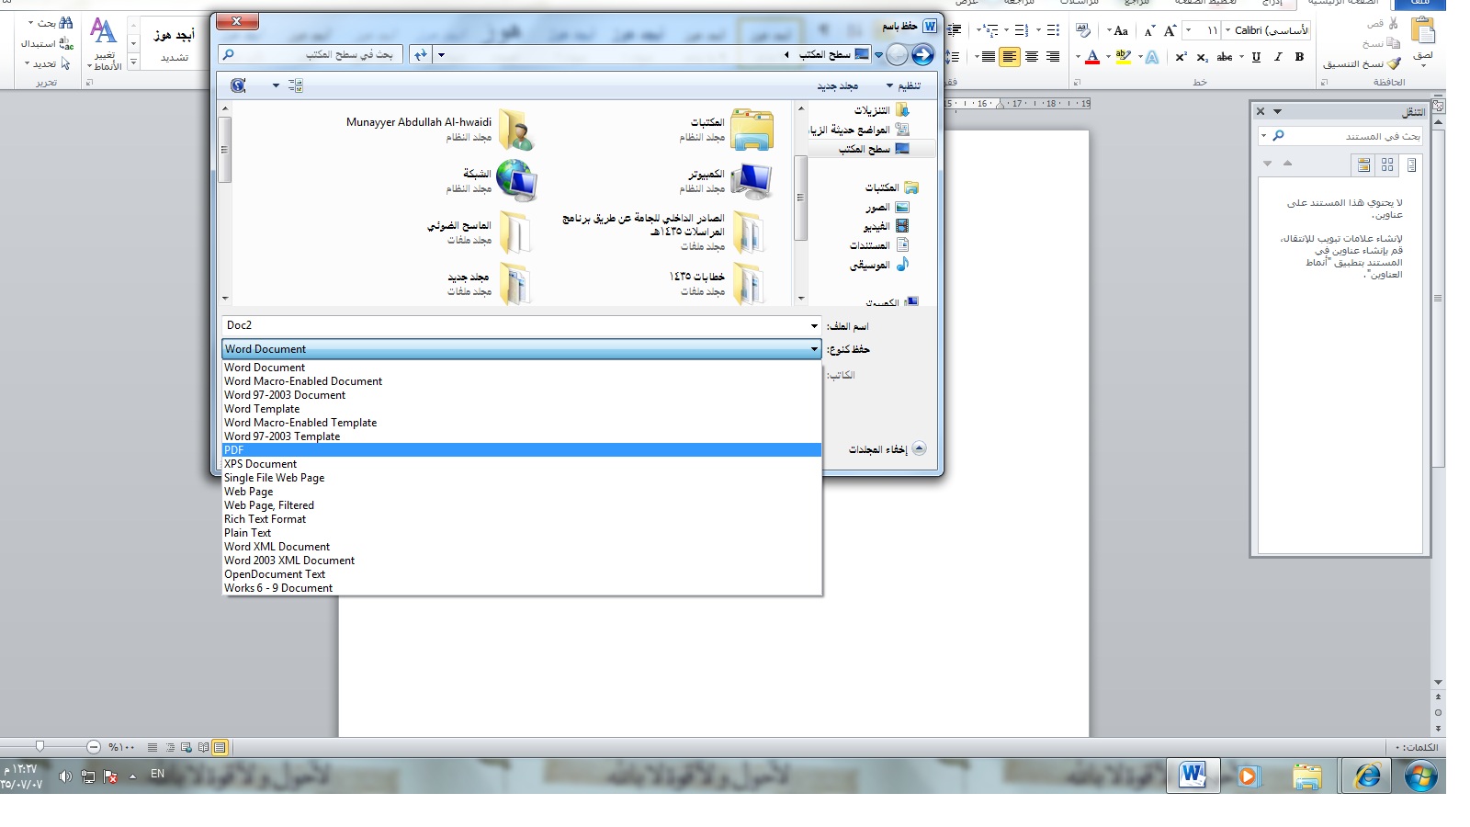
Task: Select Full Screen Reading view in status bar
Action: point(203,747)
